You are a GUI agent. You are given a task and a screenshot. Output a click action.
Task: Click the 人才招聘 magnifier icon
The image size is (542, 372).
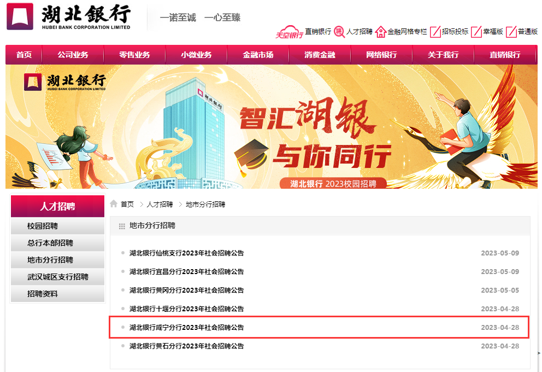(x=339, y=32)
